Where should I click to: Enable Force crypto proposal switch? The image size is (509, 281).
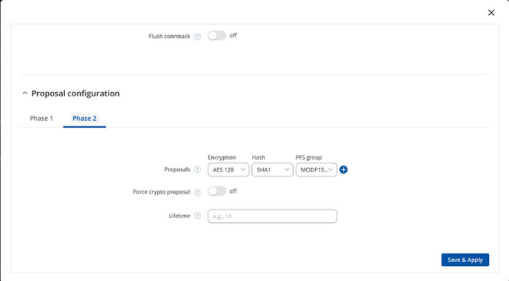point(217,191)
